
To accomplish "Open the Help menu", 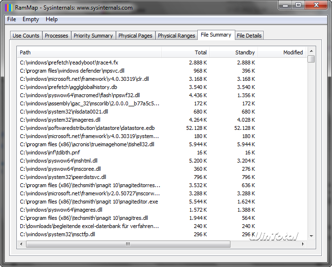I will 51,19.
